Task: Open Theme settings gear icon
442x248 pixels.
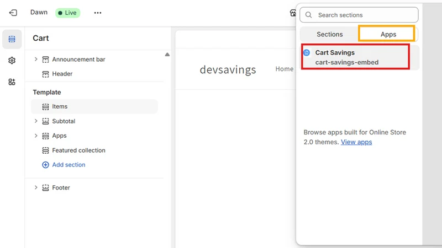Action: (x=12, y=61)
